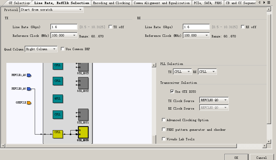Open the tab list menu icon
This screenshot has width=276, height=160.
[x=269, y=3]
